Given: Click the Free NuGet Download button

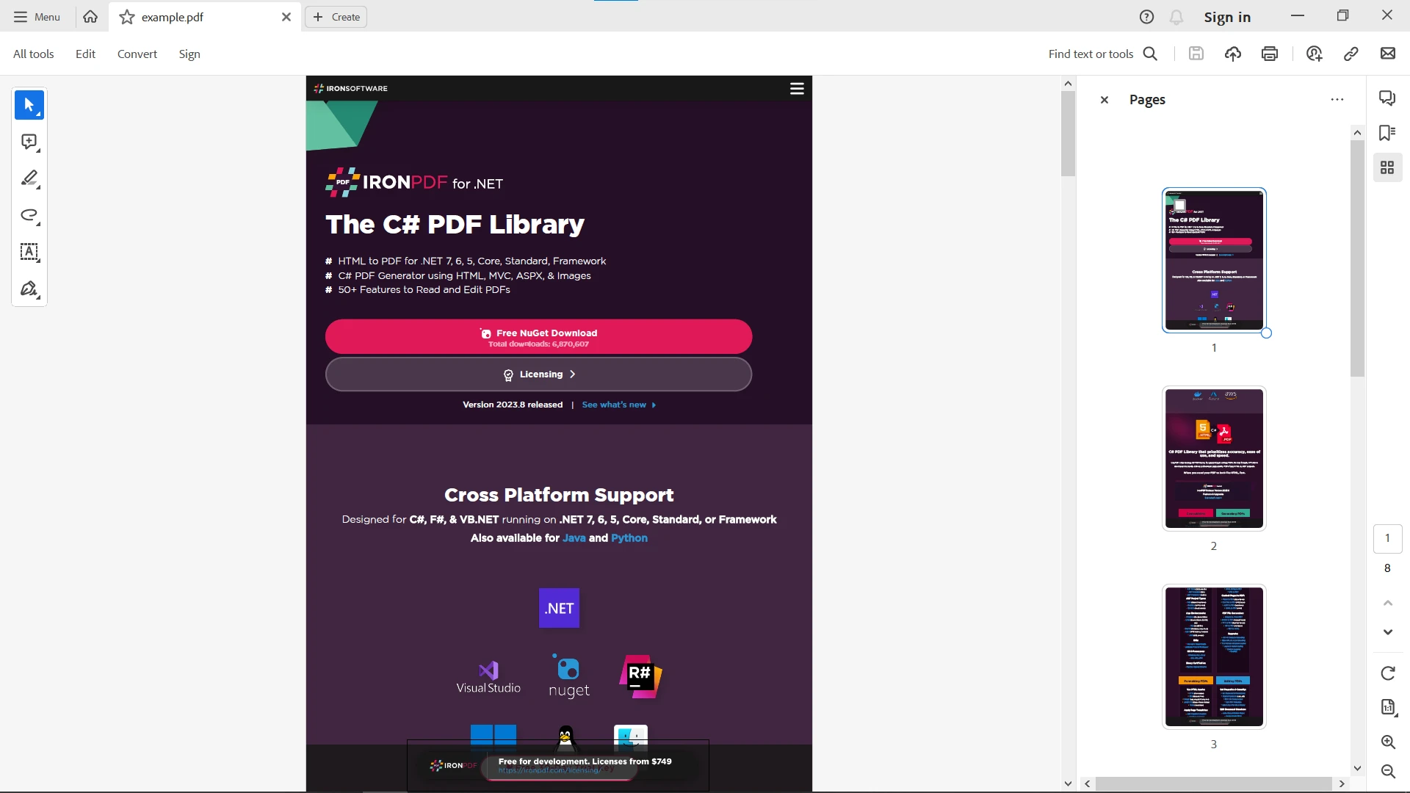Looking at the screenshot, I should [x=541, y=338].
